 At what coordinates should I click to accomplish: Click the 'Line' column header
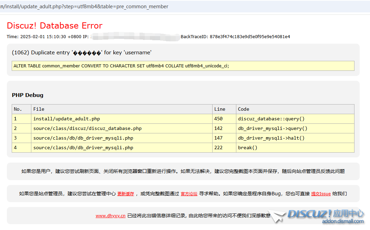[219, 109]
